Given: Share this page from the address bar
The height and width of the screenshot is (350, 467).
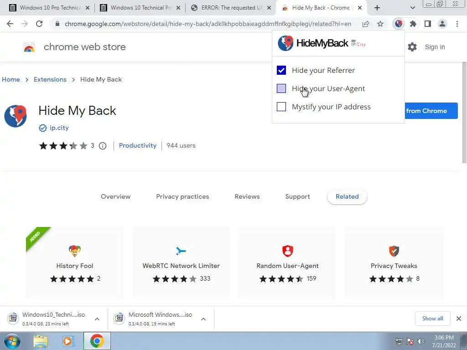Looking at the screenshot, I should click(366, 24).
